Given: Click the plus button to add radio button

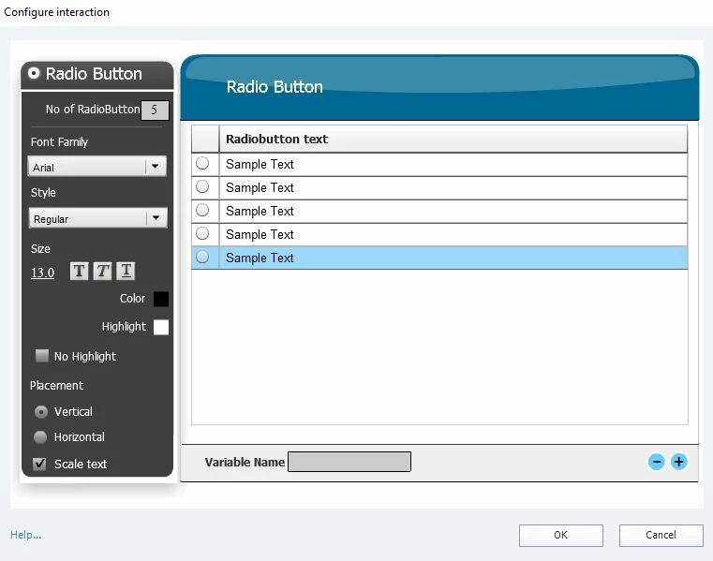Looking at the screenshot, I should click(x=679, y=462).
